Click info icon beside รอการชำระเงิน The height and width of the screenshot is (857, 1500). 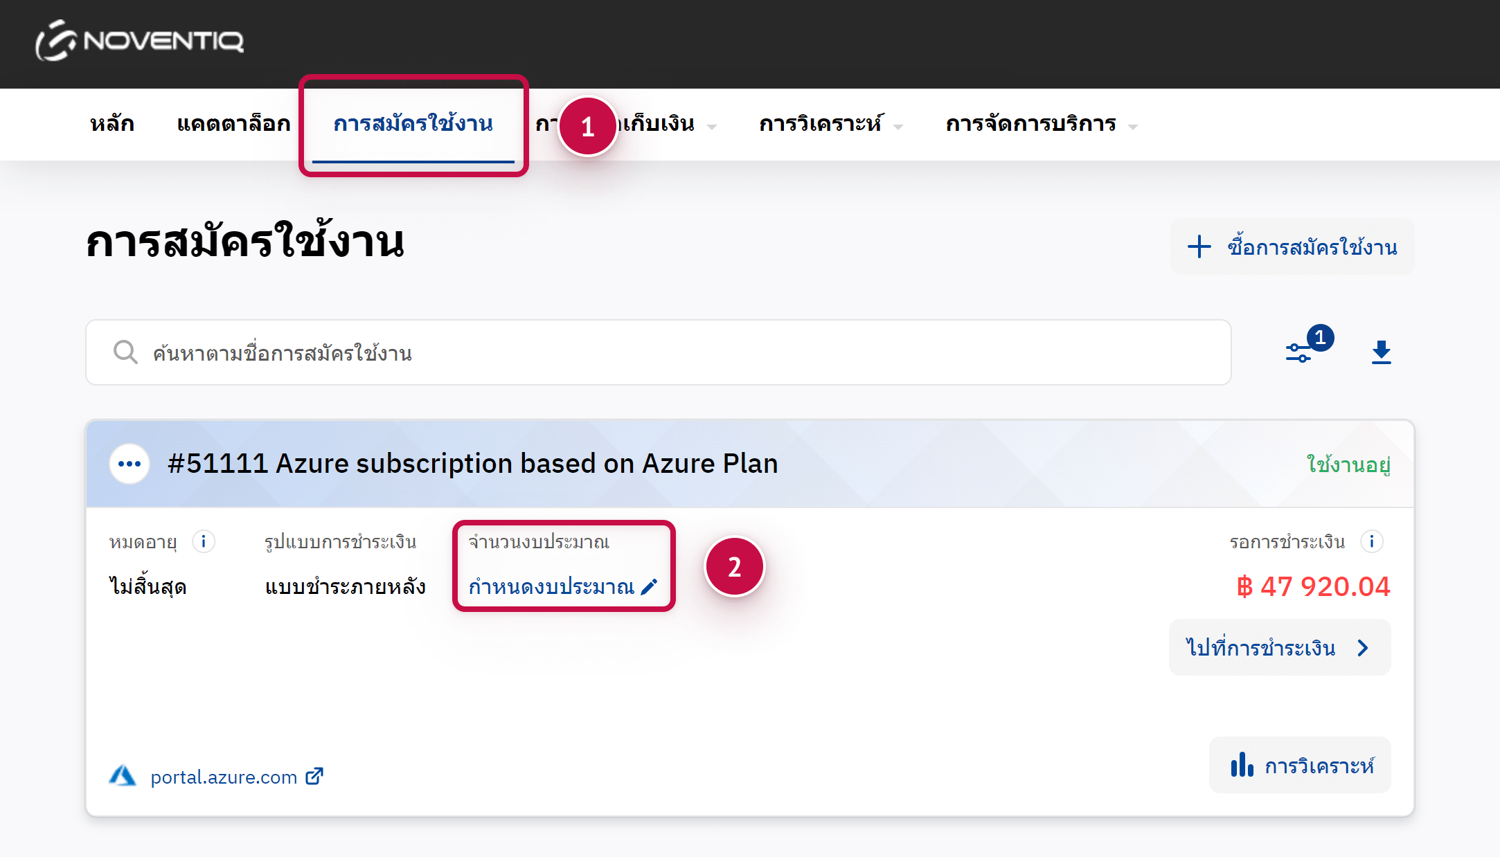[1371, 541]
